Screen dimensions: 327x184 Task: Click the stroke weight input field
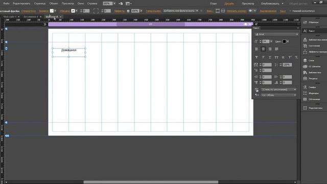[x=86, y=11]
